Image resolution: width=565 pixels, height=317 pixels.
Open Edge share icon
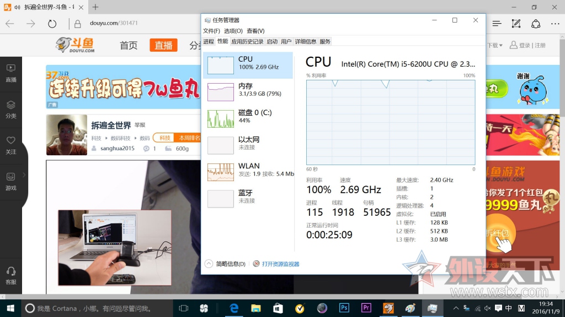(536, 24)
